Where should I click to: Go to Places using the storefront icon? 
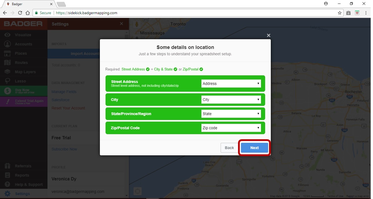pyautogui.click(x=8, y=53)
